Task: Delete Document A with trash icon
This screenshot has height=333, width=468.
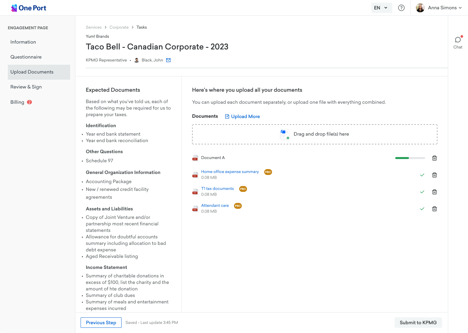Action: tap(435, 158)
